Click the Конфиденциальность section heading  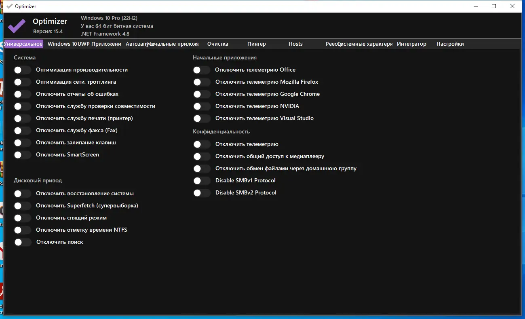(x=221, y=131)
